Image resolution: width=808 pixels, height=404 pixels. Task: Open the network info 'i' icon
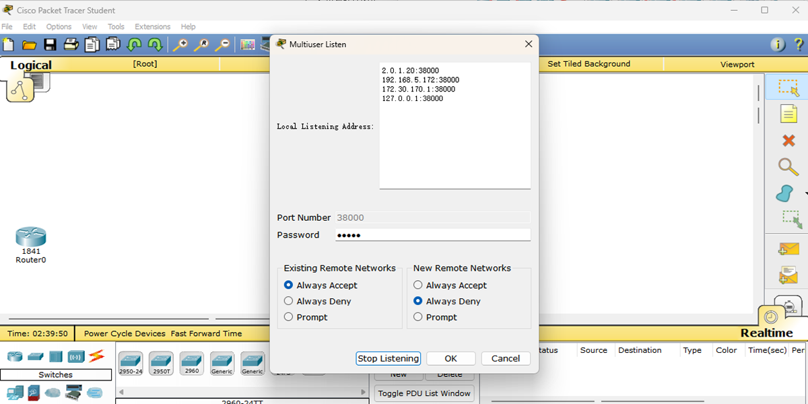point(778,45)
